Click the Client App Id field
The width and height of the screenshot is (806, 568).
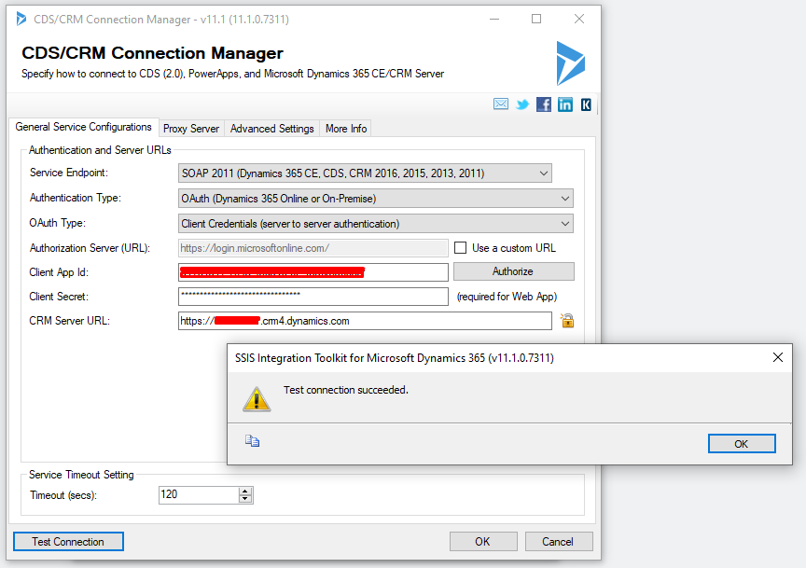point(313,272)
